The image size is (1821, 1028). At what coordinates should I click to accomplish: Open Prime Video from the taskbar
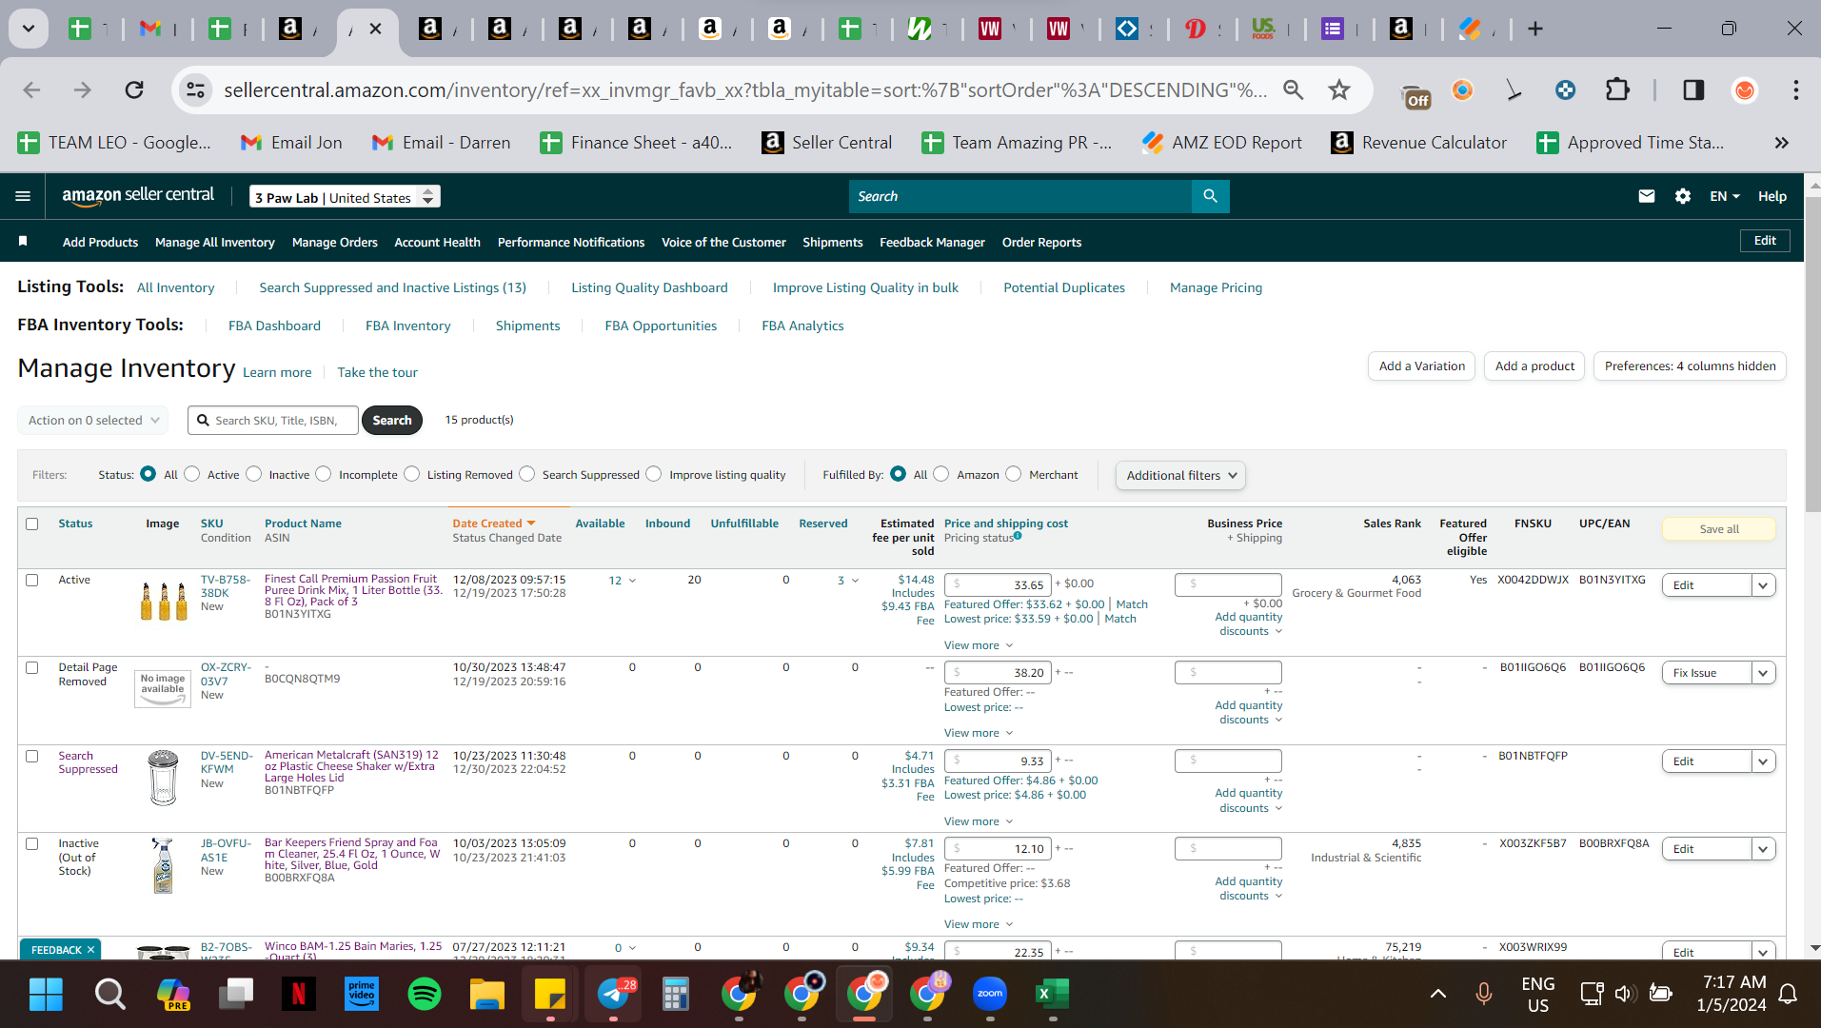click(362, 994)
